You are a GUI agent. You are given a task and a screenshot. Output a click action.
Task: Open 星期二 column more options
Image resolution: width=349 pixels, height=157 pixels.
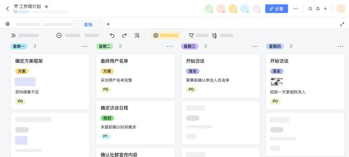[x=170, y=46]
